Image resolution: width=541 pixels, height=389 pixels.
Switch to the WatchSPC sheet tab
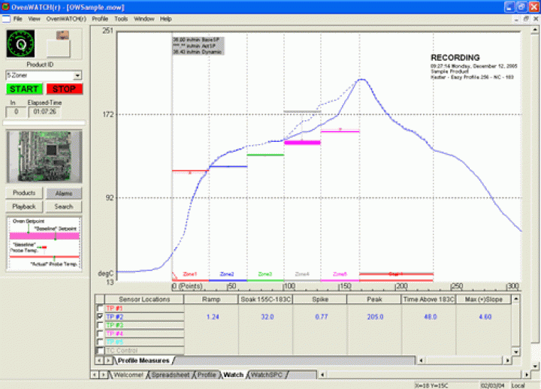267,375
